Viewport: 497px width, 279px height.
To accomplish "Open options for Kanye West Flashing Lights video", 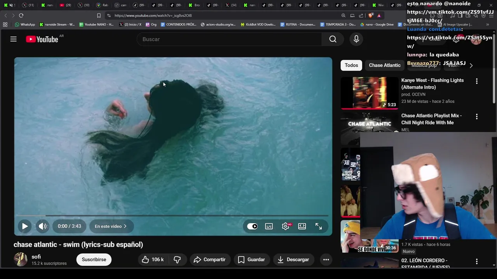I will tap(477, 81).
